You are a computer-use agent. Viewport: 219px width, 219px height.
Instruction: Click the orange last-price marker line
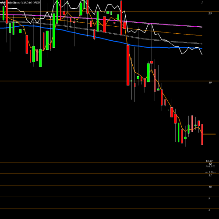coord(209,134)
